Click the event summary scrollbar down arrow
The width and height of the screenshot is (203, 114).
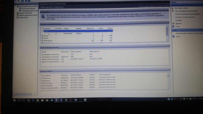(x=167, y=40)
